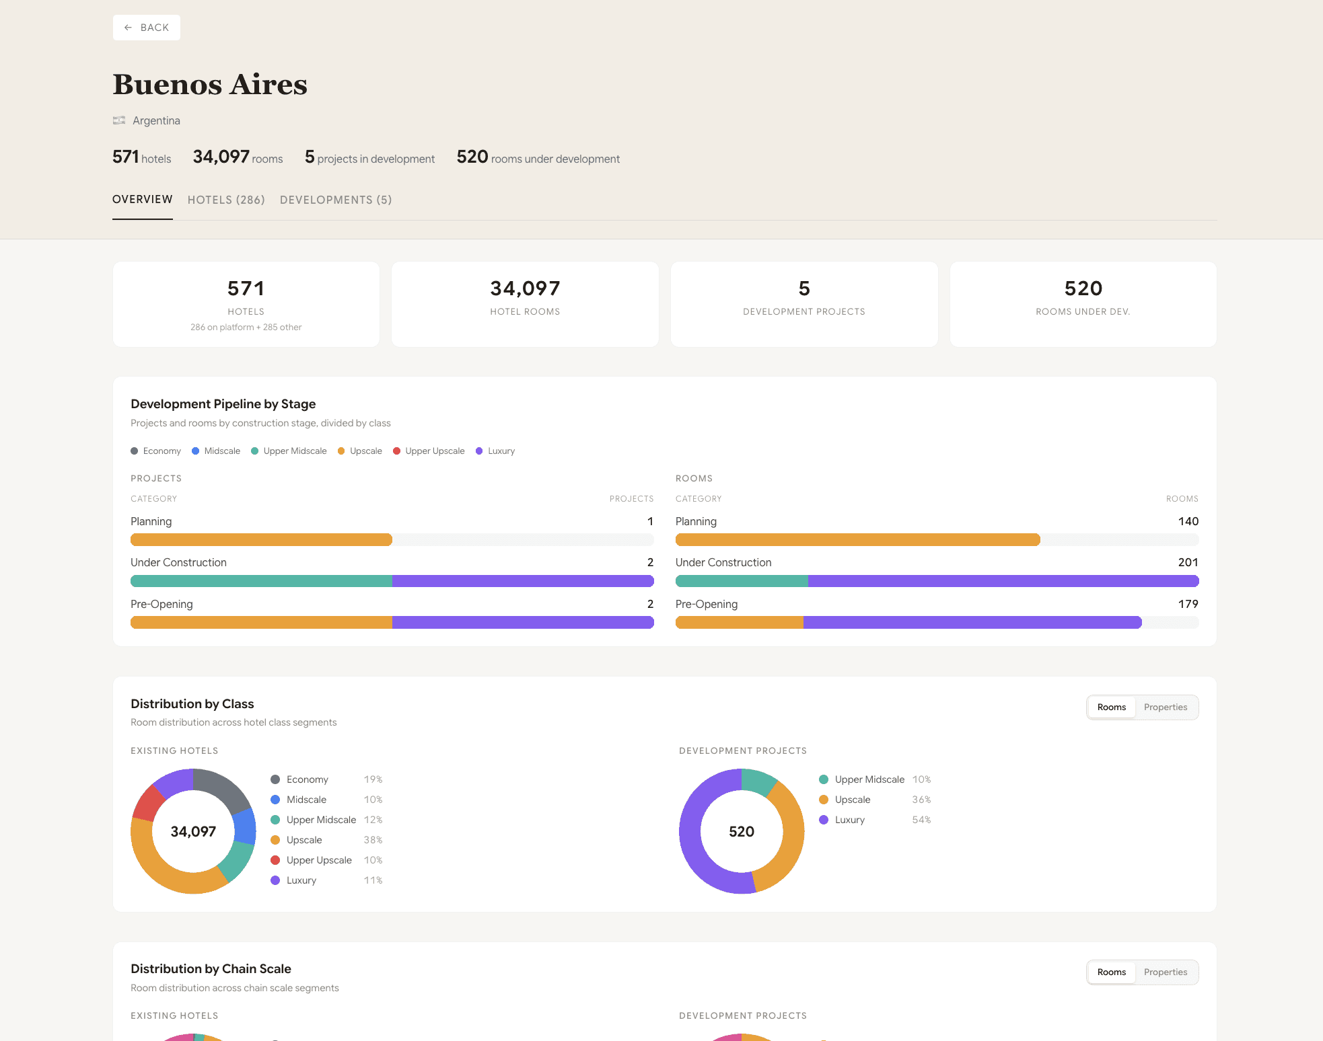Select Rooms in Distribution by Class toggle

coord(1111,707)
